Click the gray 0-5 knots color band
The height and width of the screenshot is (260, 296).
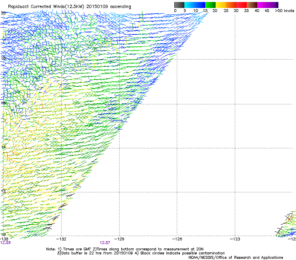pyautogui.click(x=179, y=5)
